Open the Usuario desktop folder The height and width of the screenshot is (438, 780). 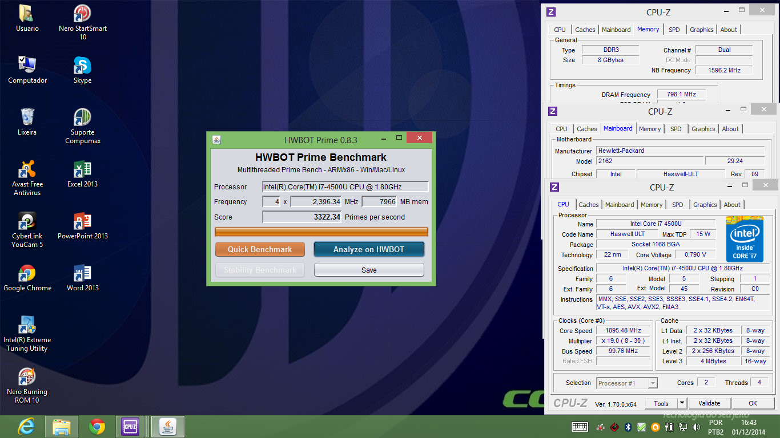pos(27,18)
